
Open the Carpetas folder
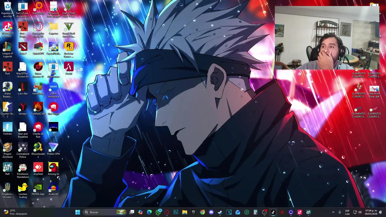click(x=53, y=29)
